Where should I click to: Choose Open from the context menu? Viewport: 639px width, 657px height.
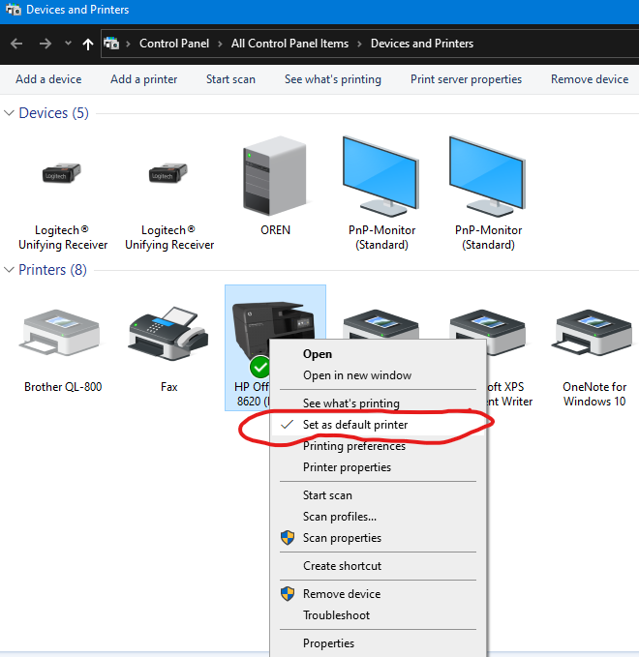318,354
